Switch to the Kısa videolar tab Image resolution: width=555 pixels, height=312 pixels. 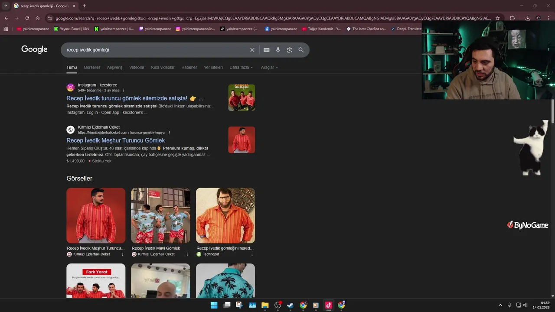pos(163,68)
